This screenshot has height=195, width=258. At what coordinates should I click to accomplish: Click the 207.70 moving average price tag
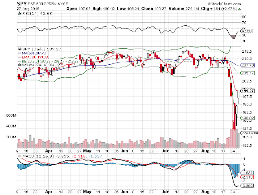tap(248, 65)
